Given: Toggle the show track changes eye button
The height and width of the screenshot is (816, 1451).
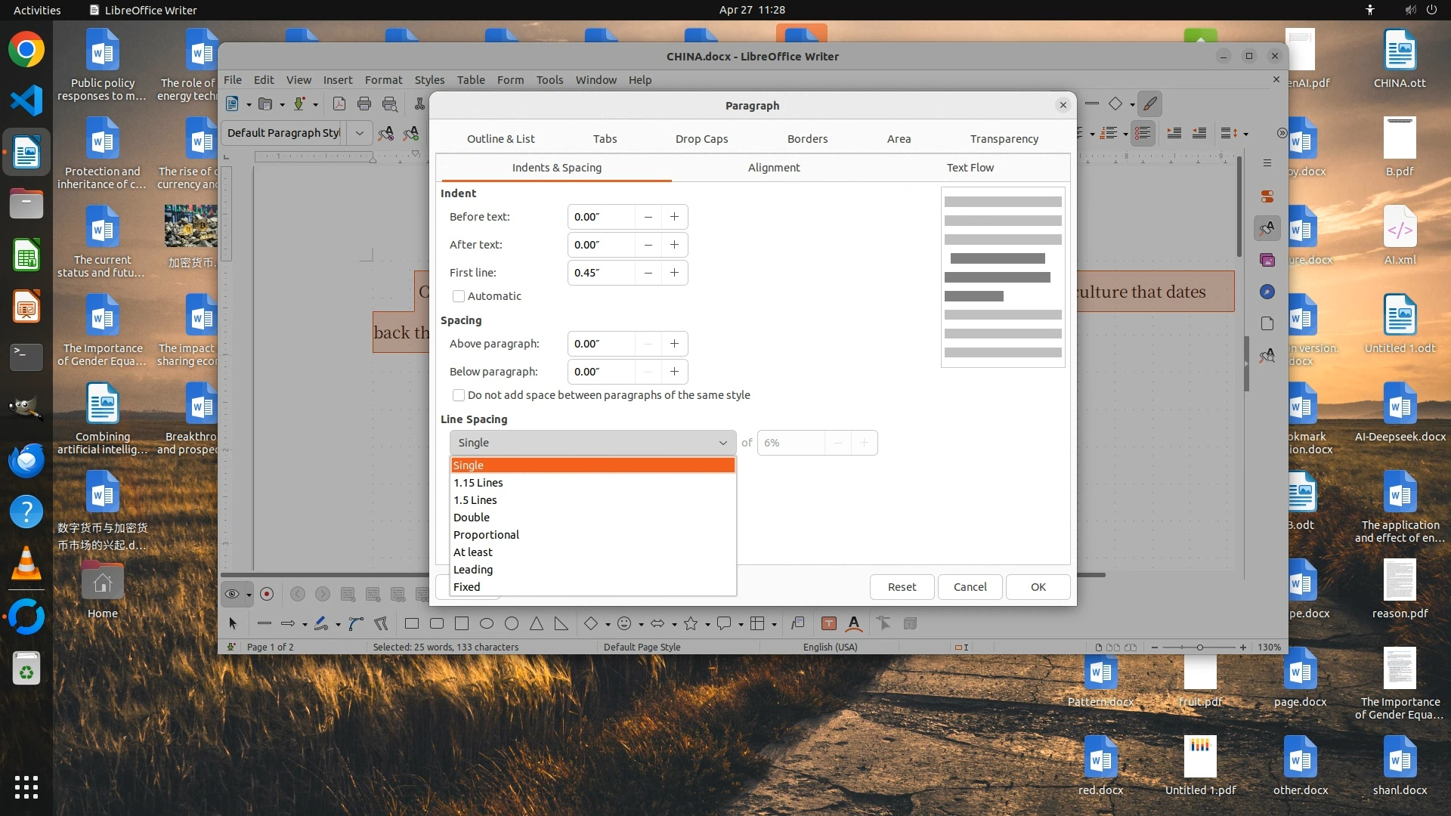Looking at the screenshot, I should coord(232,594).
